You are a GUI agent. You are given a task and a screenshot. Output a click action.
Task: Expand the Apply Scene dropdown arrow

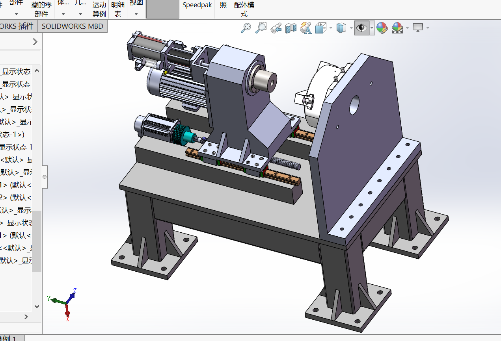[x=407, y=28]
